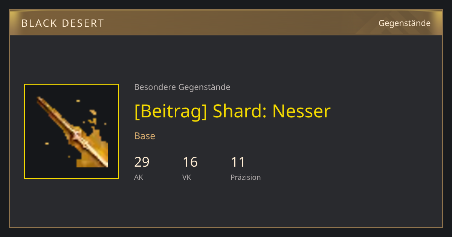Open the Besondere Gegenstände category label

point(182,87)
